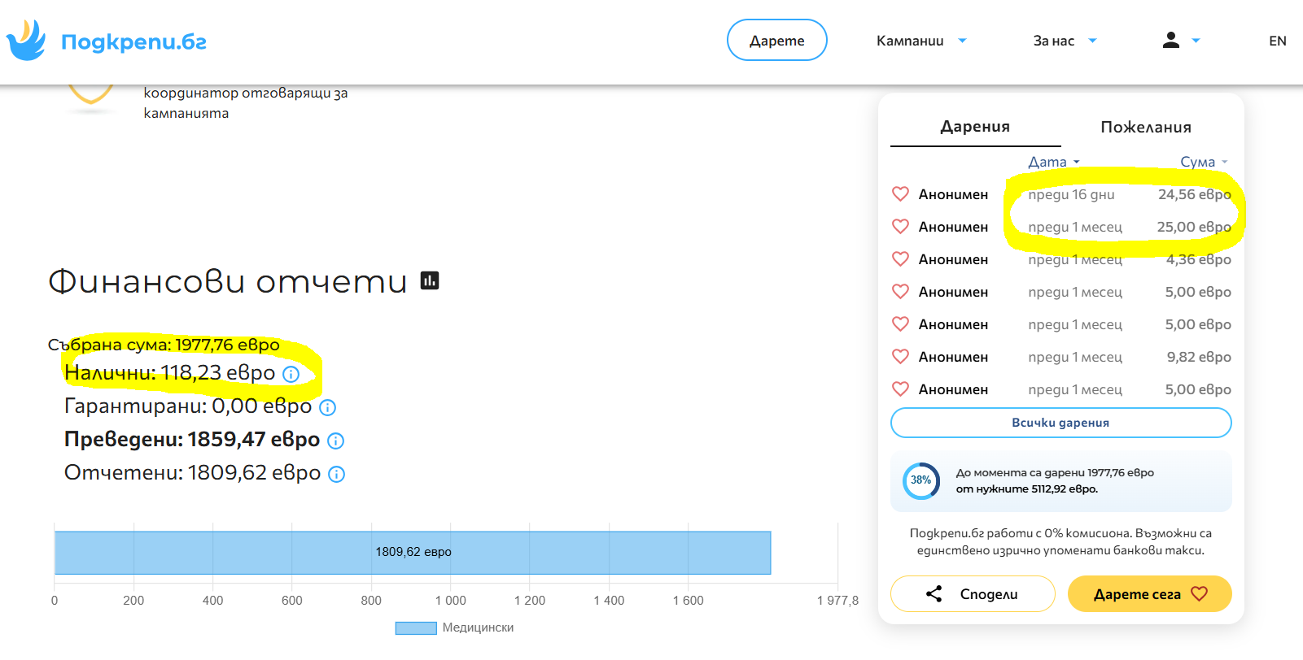Viewport: 1303px width, 660px height.
Task: Click the преди 16 дни date entry
Action: pos(1071,194)
